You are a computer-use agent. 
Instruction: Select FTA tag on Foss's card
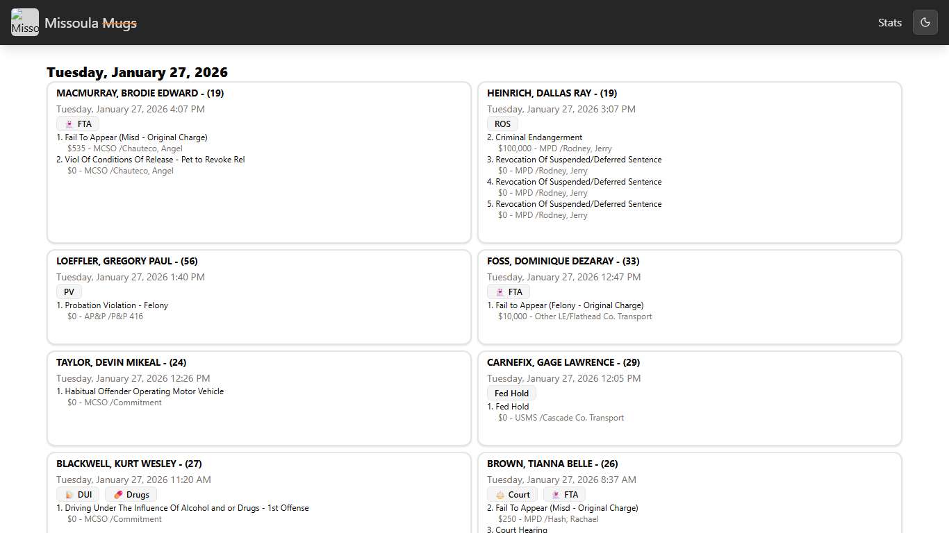click(x=509, y=292)
